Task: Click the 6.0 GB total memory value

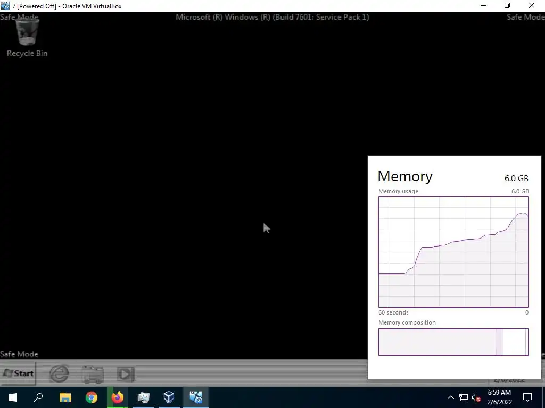Action: pyautogui.click(x=516, y=178)
